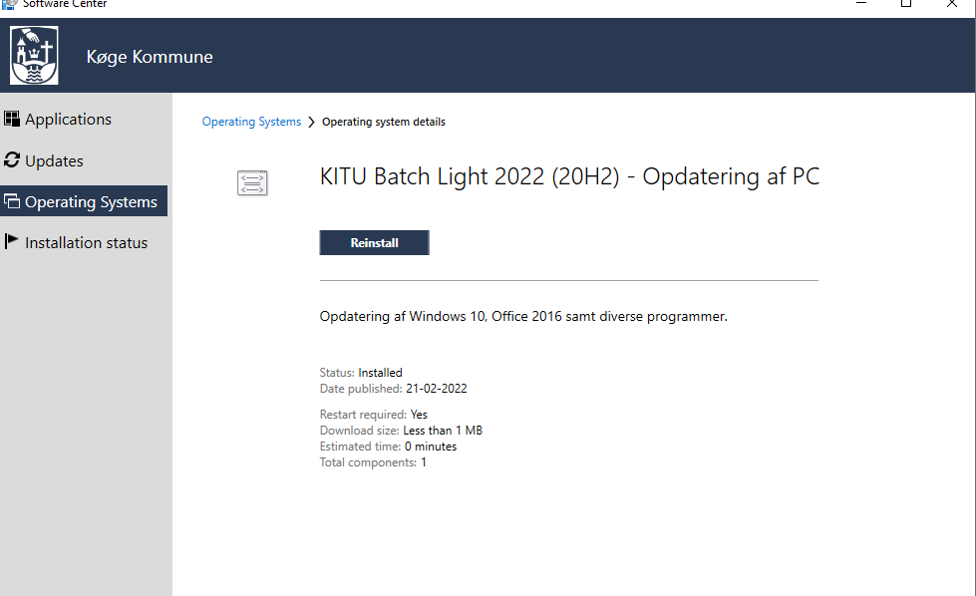
Task: Switch to the Updates section label
Action: click(54, 161)
